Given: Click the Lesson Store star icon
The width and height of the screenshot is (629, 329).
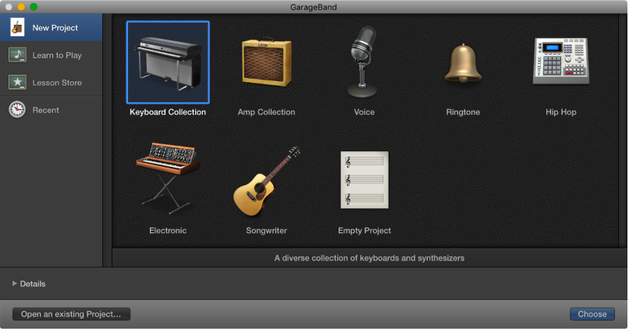Looking at the screenshot, I should tap(17, 82).
